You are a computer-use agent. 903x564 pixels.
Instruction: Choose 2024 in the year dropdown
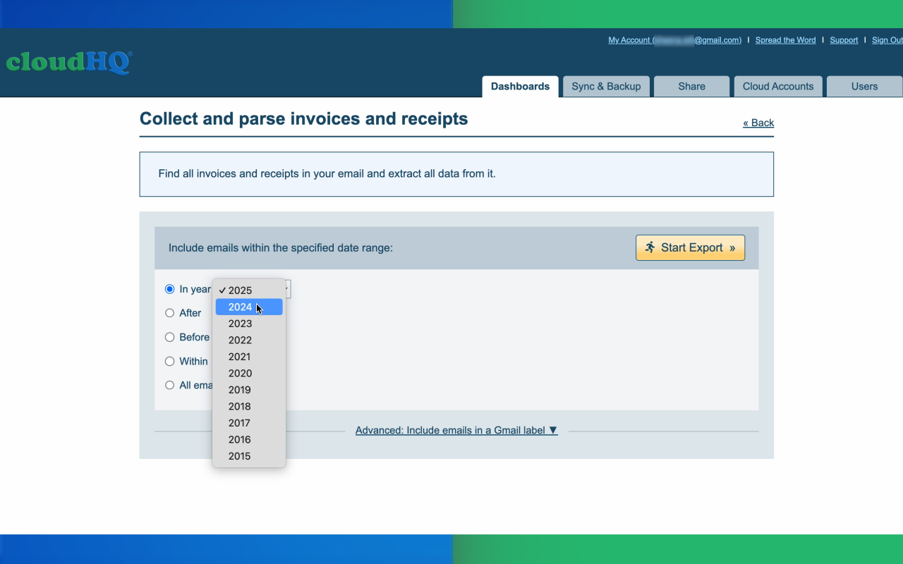(249, 307)
